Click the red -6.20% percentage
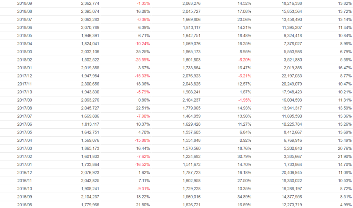This screenshot has width=353, height=208. click(244, 60)
